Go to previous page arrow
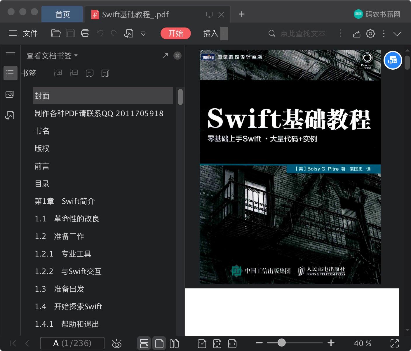This screenshot has width=411, height=351. (27, 343)
